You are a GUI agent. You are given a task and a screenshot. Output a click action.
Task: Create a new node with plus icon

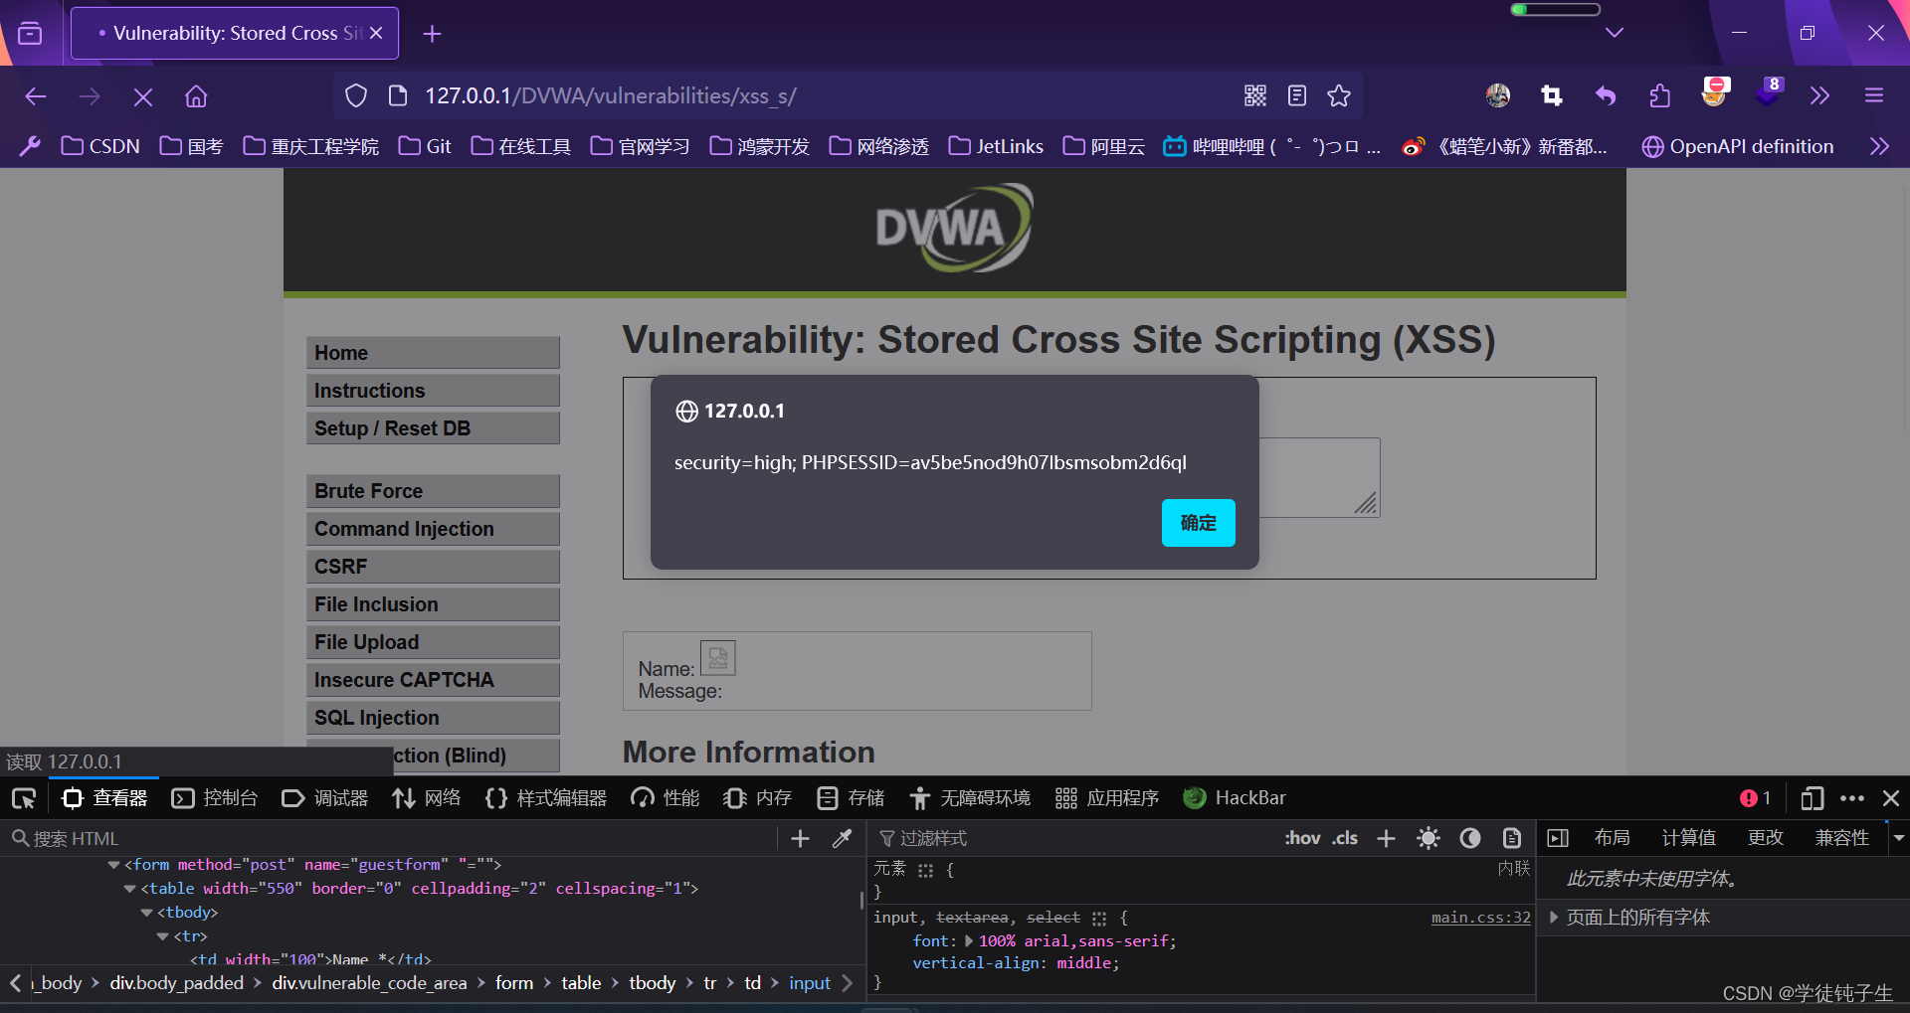click(800, 839)
